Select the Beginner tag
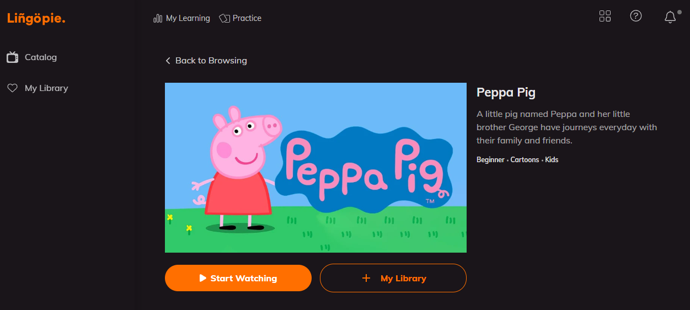690x310 pixels. tap(490, 160)
